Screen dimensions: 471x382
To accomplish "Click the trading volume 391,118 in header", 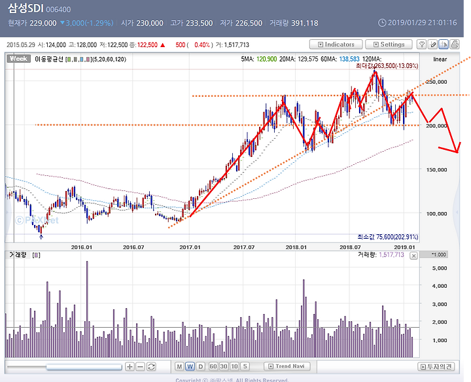I will pos(305,23).
